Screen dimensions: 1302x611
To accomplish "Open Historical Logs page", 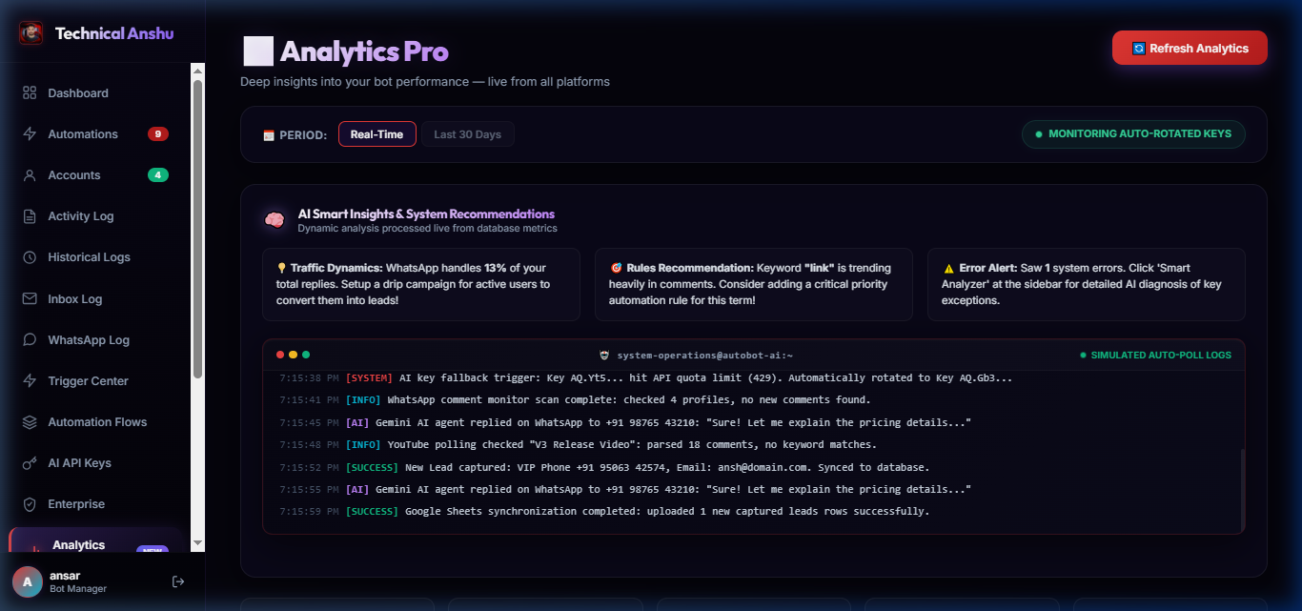I will click(x=95, y=257).
